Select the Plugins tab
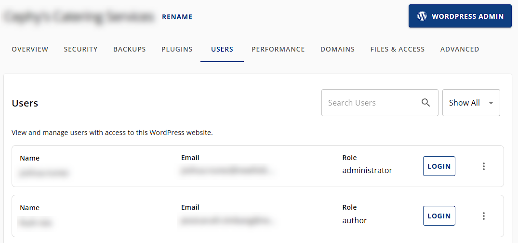This screenshot has height=243, width=518. (x=177, y=49)
